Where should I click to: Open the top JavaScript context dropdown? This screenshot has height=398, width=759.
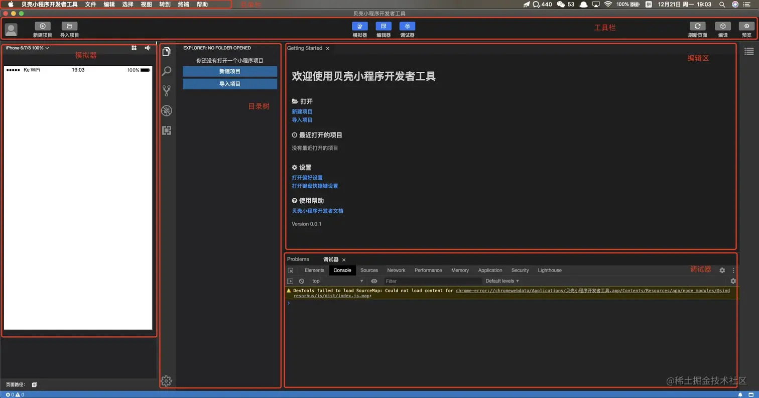click(x=337, y=281)
